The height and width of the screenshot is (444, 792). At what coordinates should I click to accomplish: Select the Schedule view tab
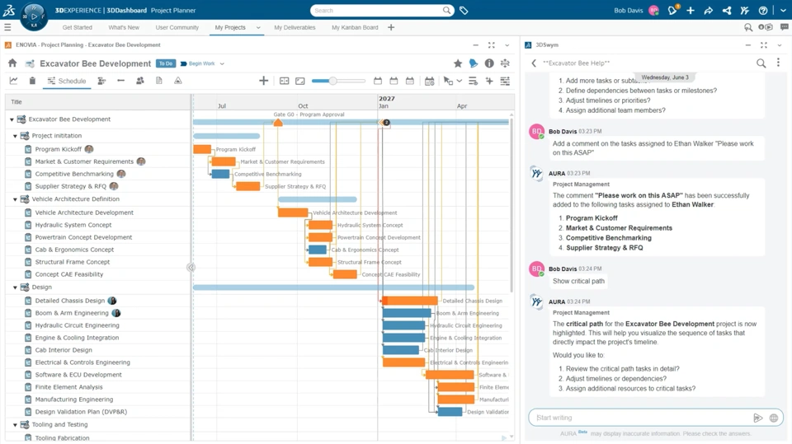[67, 81]
